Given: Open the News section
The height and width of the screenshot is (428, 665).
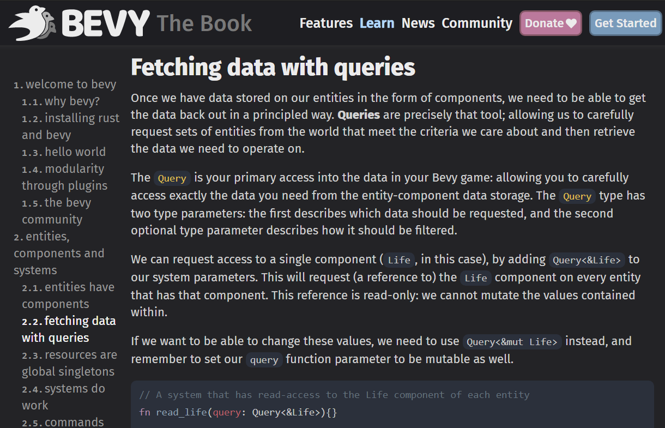Looking at the screenshot, I should 418,23.
